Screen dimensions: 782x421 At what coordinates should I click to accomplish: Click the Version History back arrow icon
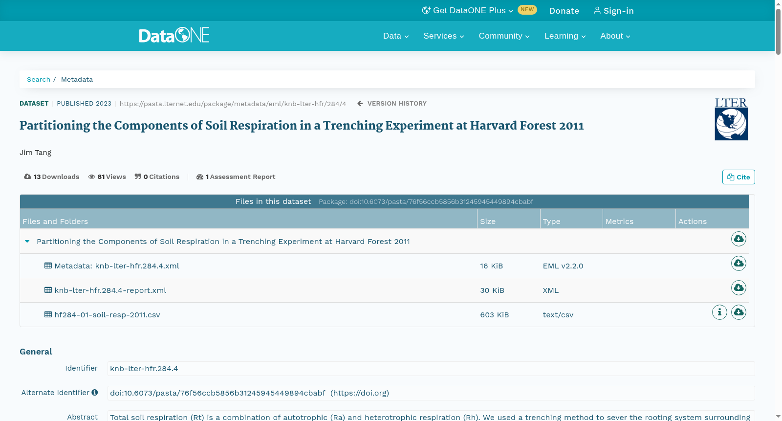pyautogui.click(x=360, y=103)
